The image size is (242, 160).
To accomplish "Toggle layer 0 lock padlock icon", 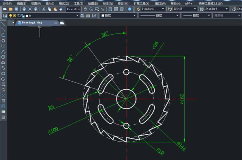I will pos(23,16).
